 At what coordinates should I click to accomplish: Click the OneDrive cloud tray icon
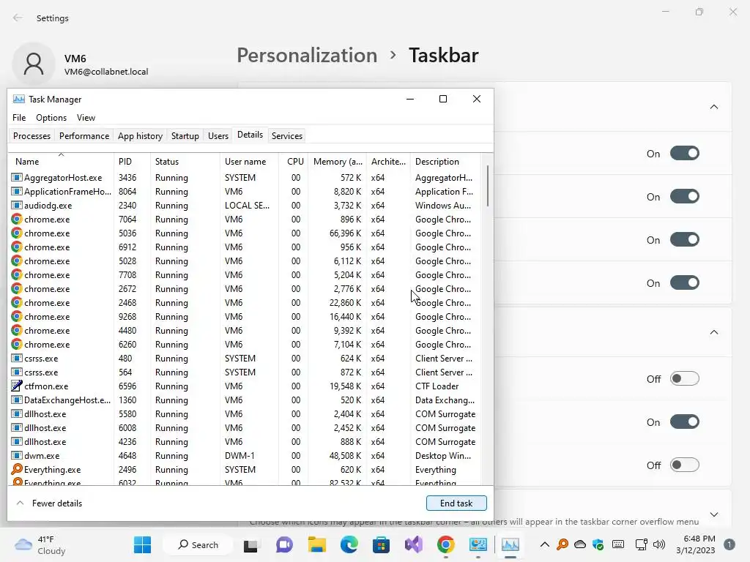point(580,544)
